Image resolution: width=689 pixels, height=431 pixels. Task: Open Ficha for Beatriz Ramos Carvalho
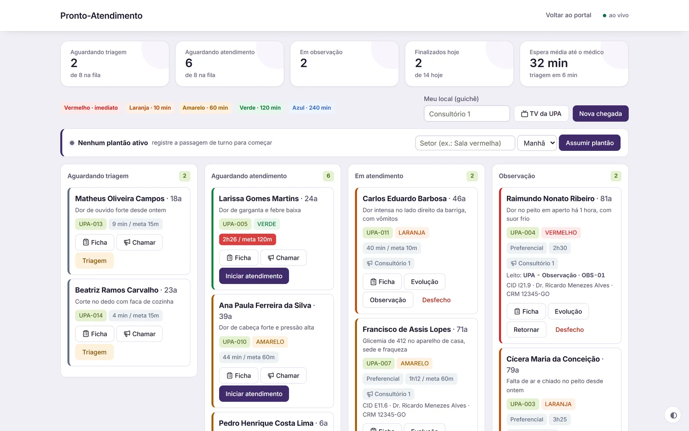tap(95, 334)
